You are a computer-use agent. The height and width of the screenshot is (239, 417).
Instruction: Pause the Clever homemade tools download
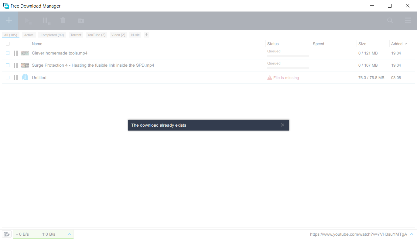16,53
